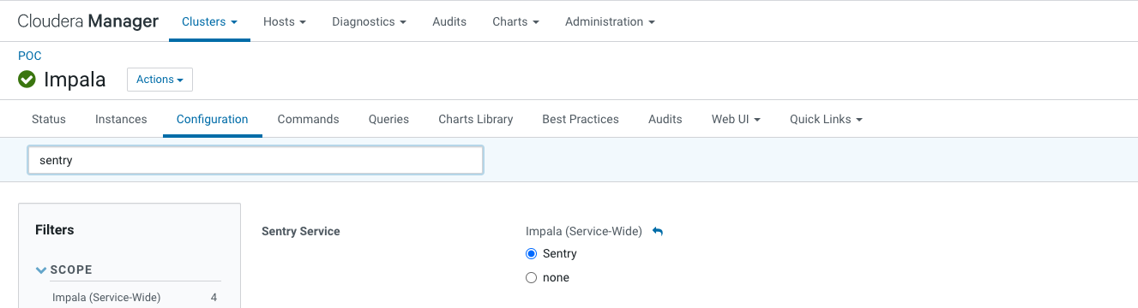Open the Hosts dropdown menu
This screenshot has width=1138, height=308.
point(285,21)
